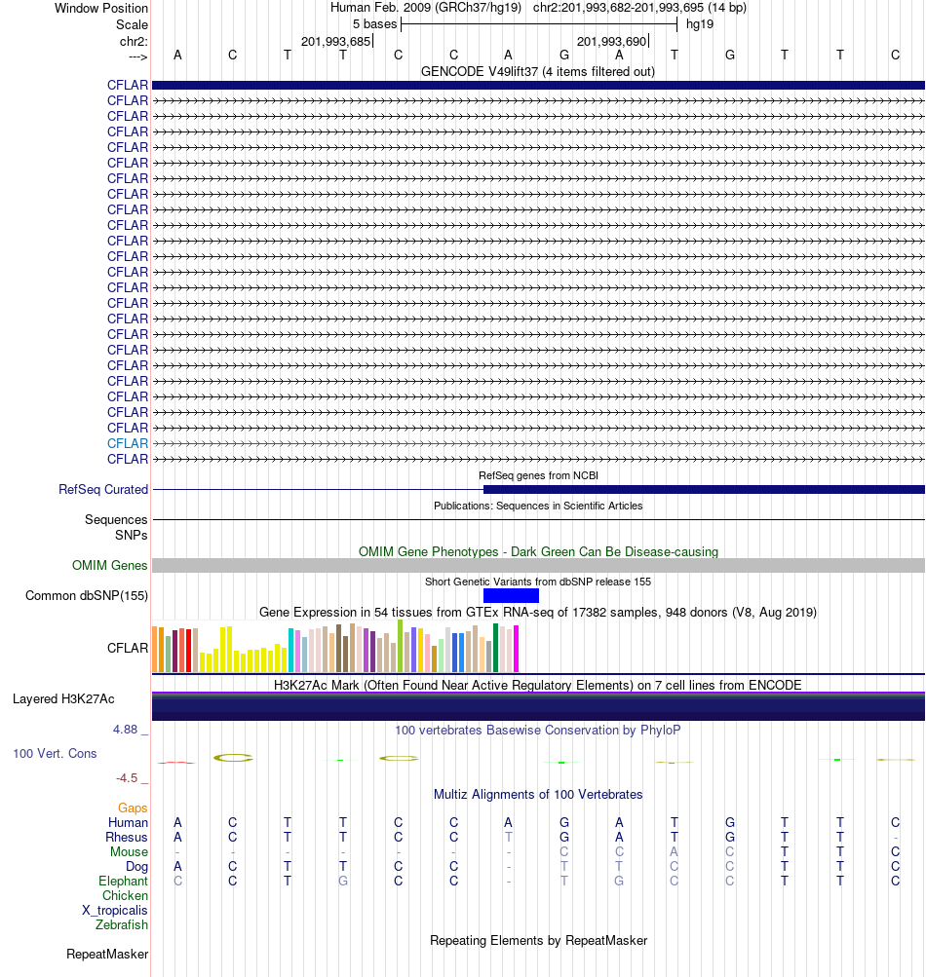Click the solid thick CFLAR exon bar
926x977 pixels.
click(538, 86)
